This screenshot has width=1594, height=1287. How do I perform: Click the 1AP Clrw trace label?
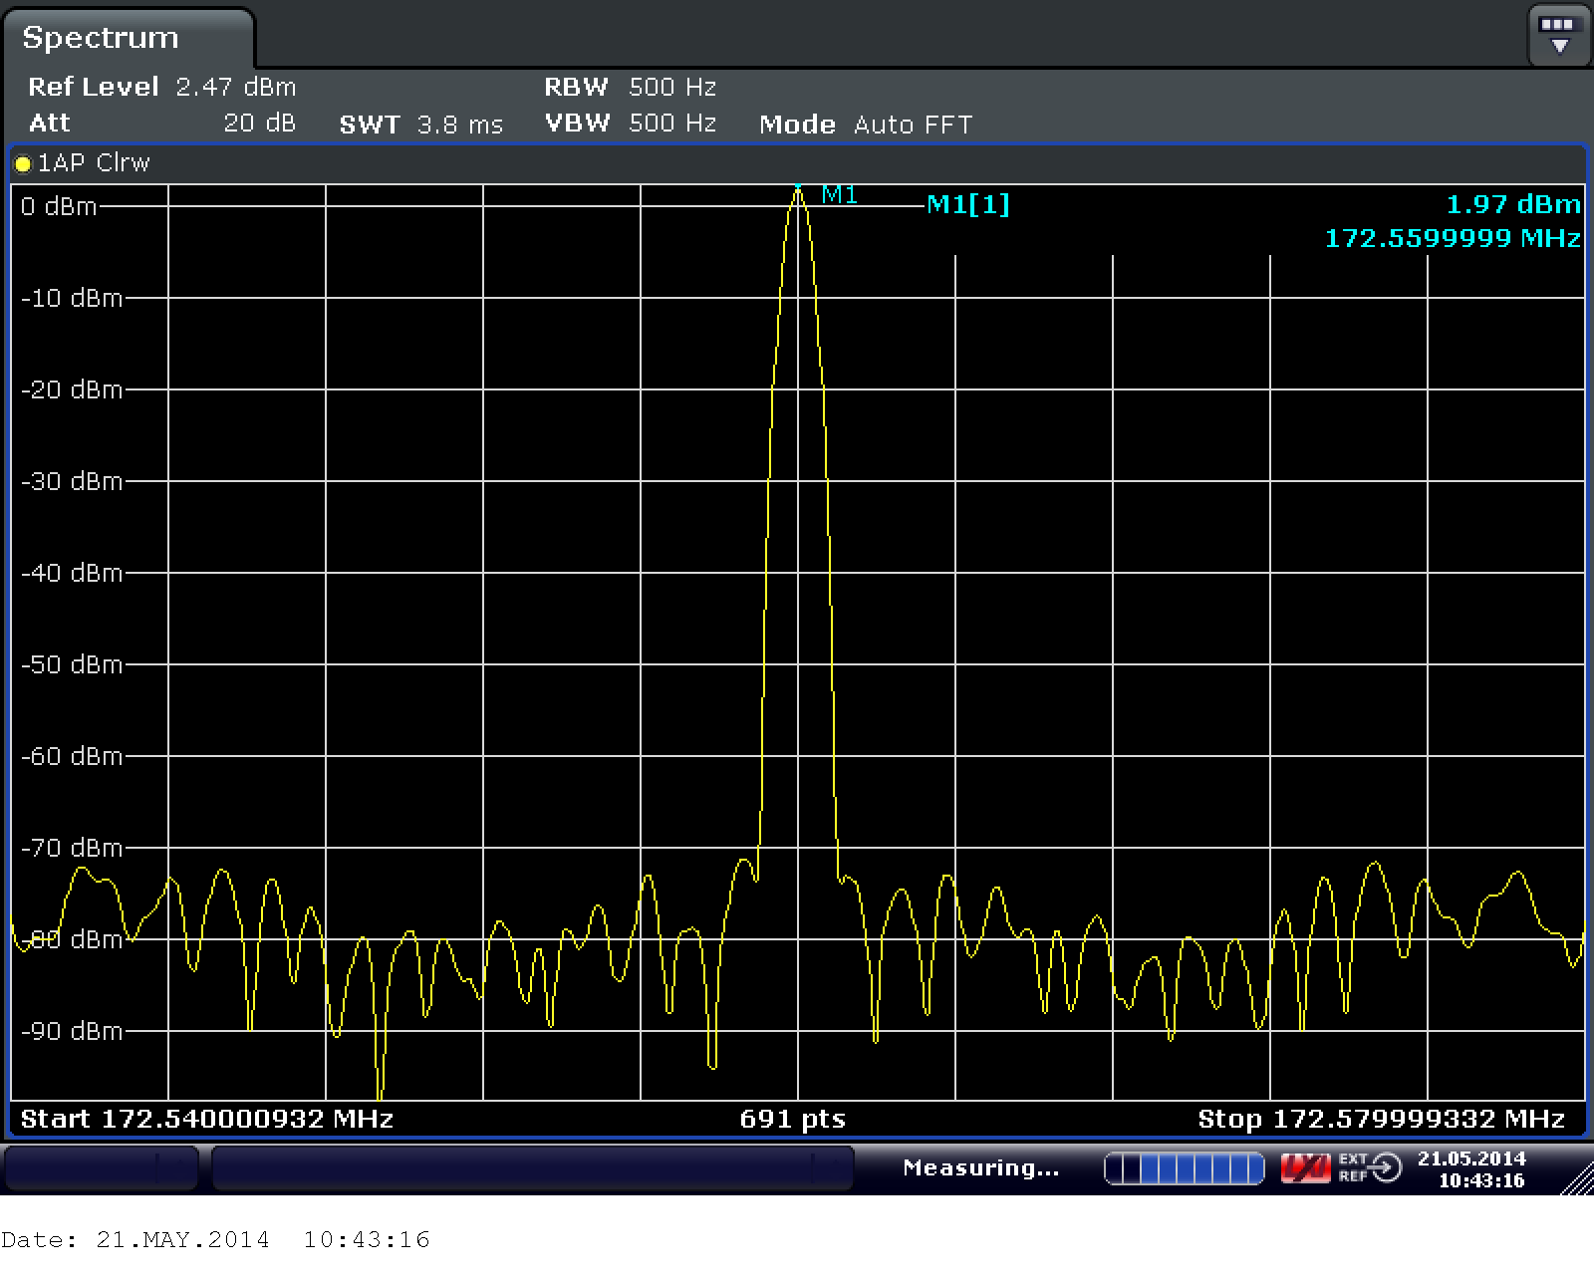[x=94, y=162]
